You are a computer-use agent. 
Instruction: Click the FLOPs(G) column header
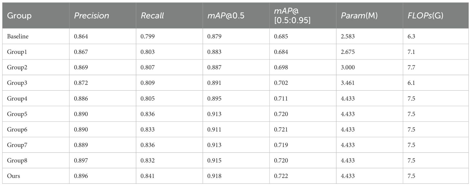[423, 16]
